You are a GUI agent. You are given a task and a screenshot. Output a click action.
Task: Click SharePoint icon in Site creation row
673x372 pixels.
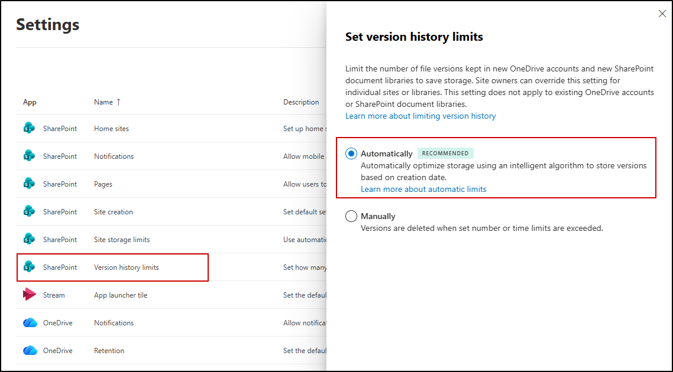29,212
